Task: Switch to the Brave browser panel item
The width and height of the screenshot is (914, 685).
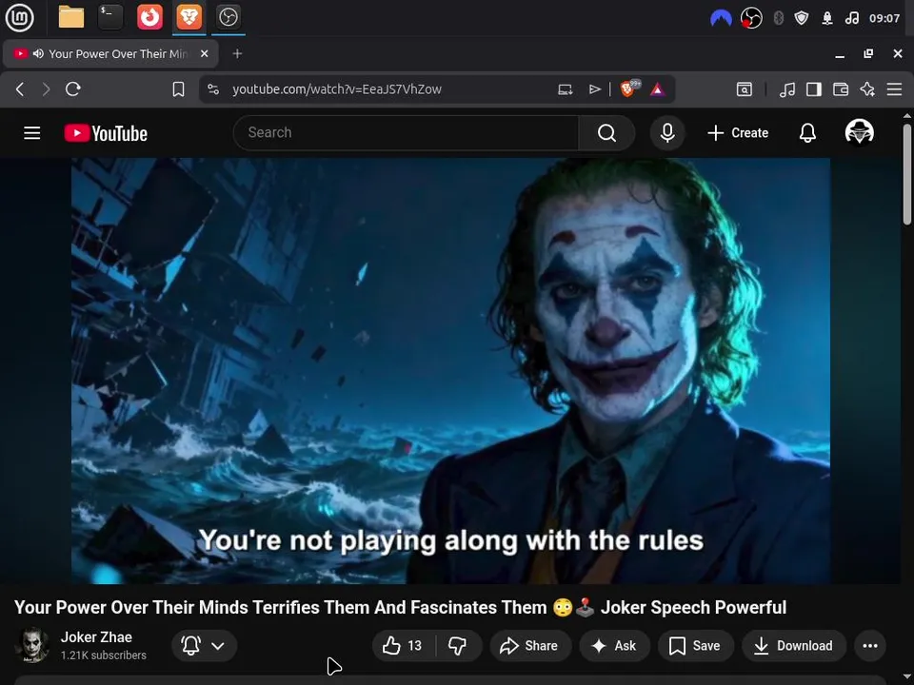Action: 189,17
